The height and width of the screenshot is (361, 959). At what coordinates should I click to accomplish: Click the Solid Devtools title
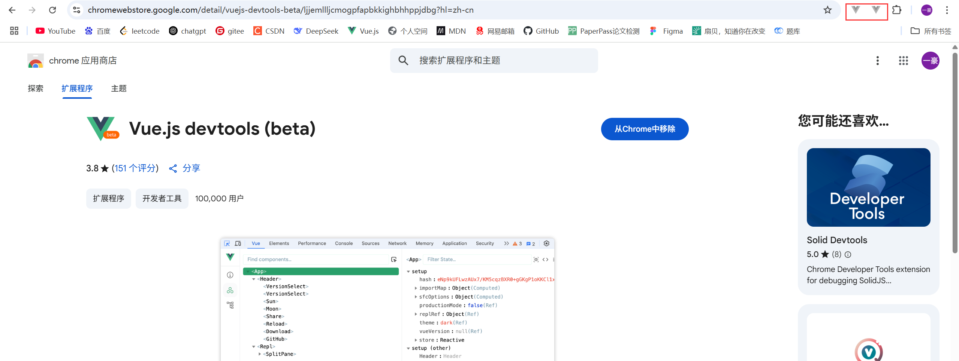click(837, 240)
